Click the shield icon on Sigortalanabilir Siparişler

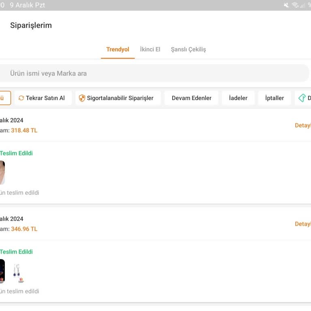coord(82,98)
